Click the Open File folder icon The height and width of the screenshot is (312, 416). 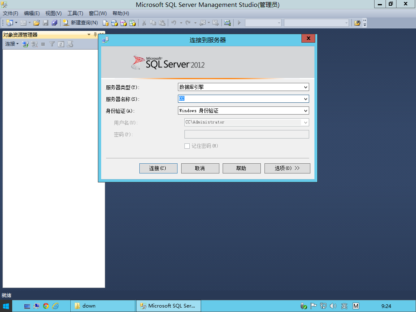click(37, 23)
